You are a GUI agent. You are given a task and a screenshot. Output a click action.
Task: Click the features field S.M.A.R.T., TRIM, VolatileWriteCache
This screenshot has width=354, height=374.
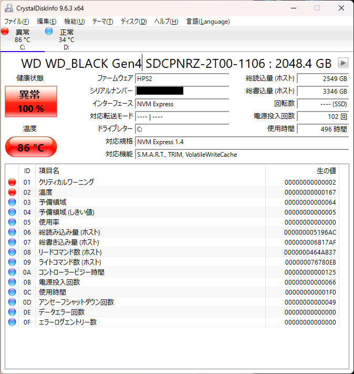coord(242,155)
